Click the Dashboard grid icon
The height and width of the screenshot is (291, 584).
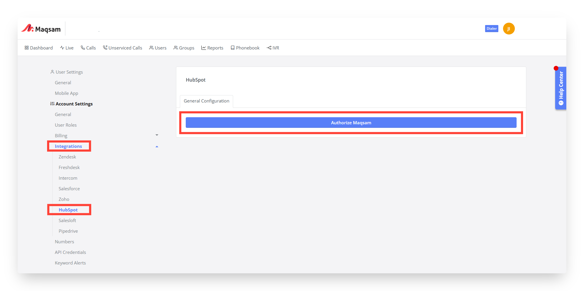coord(26,48)
